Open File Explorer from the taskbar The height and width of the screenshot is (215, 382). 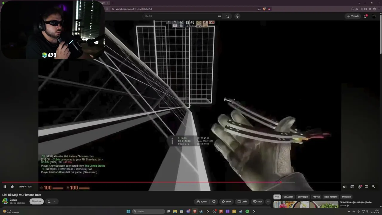point(175,211)
